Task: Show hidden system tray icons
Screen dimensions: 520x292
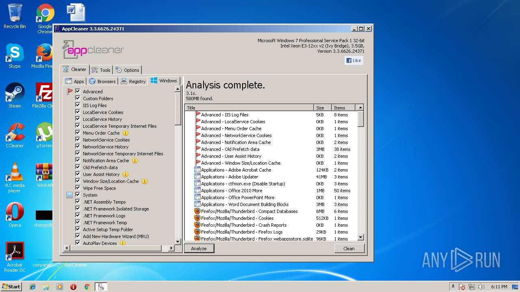Action: tap(453, 286)
